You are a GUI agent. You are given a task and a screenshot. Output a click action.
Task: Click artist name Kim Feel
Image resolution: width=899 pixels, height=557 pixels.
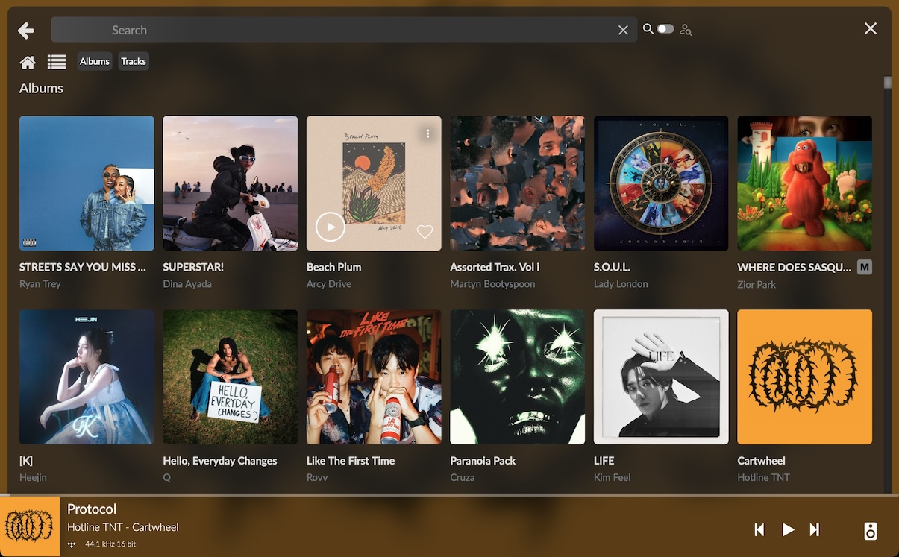coord(612,477)
